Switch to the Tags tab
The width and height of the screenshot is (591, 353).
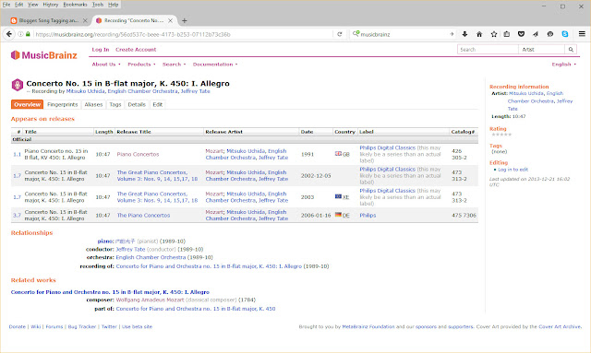(115, 105)
